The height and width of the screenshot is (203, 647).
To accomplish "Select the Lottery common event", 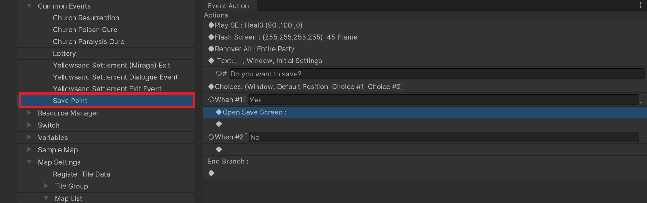I will coord(64,53).
